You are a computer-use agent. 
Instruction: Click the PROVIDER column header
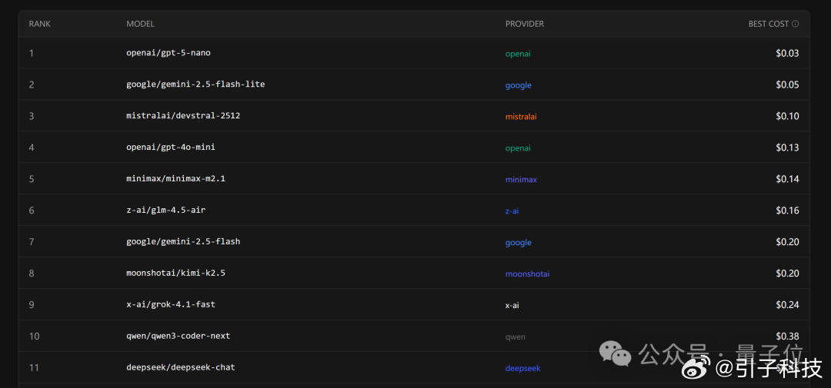click(525, 24)
